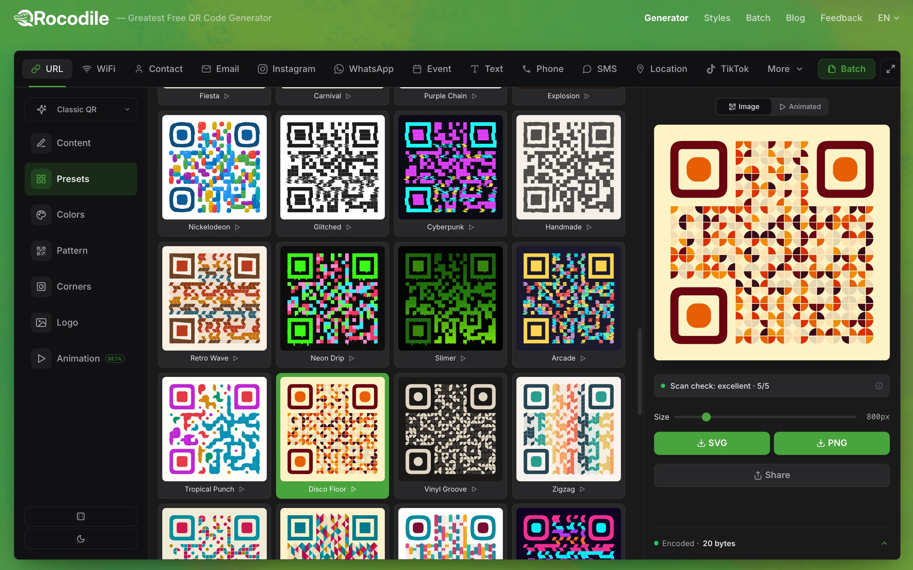Screen dimensions: 913x570
Task: Download QR code as PNG
Action: pyautogui.click(x=832, y=443)
